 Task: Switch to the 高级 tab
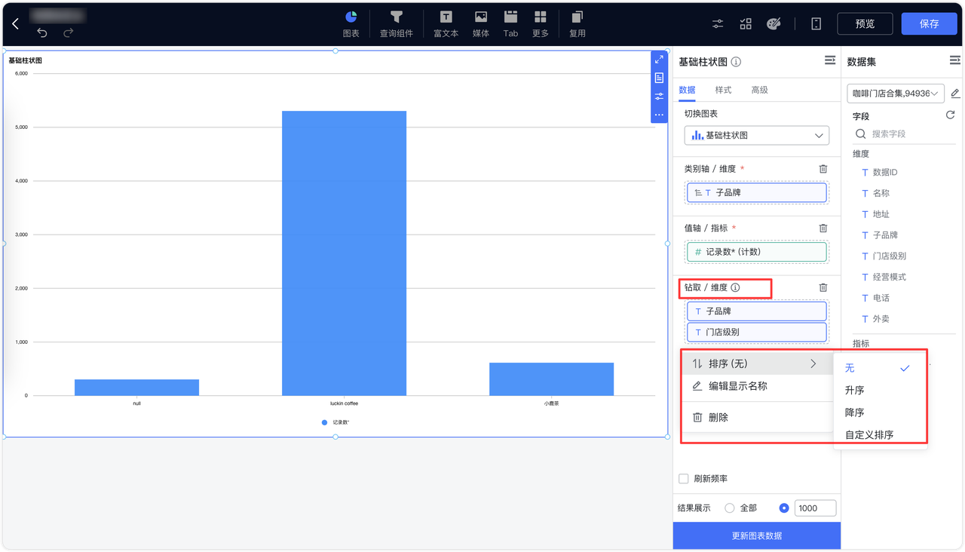[x=759, y=90]
